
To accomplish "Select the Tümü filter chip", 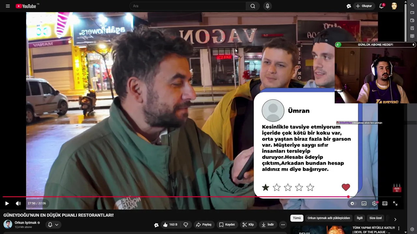I will pos(297,218).
